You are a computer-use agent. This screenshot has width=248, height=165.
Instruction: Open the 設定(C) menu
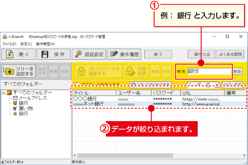point(26,44)
